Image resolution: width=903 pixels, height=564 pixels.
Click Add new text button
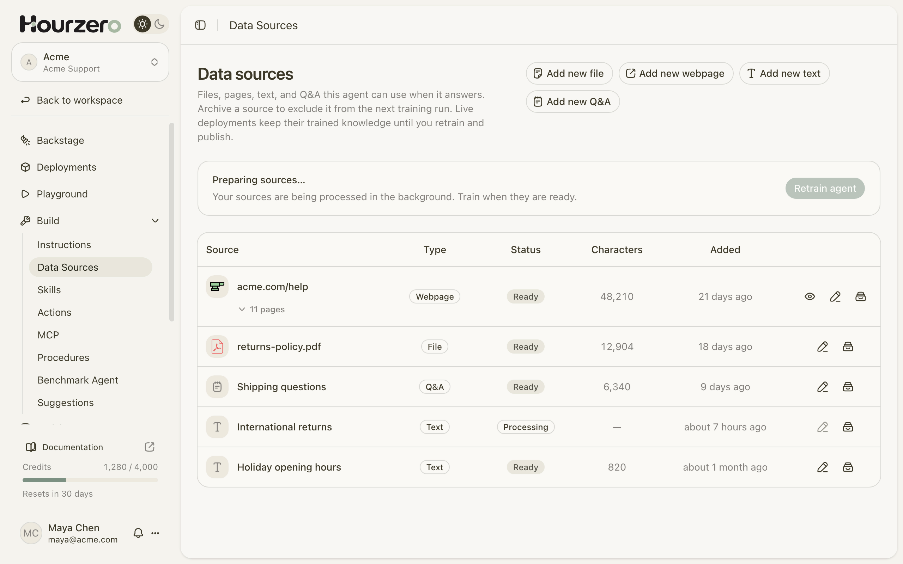[x=784, y=73]
